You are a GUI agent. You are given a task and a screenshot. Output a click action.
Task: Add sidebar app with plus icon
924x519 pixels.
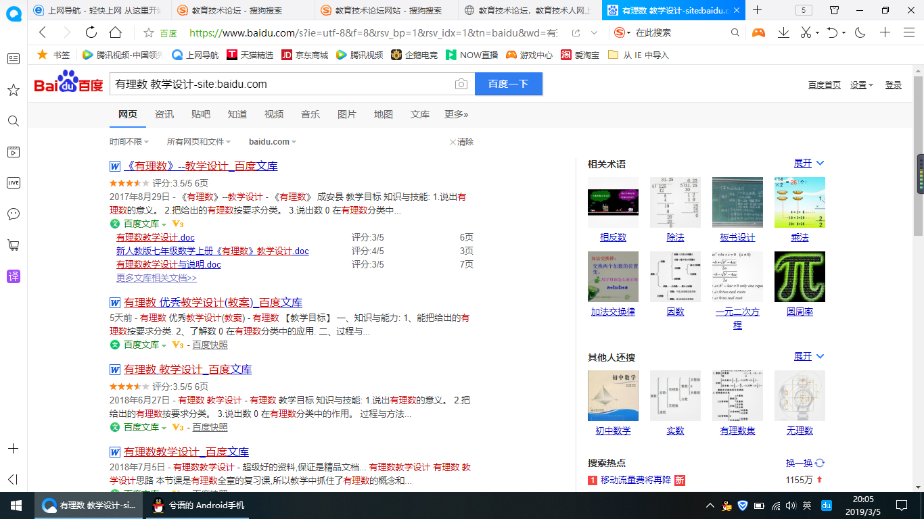(x=14, y=449)
